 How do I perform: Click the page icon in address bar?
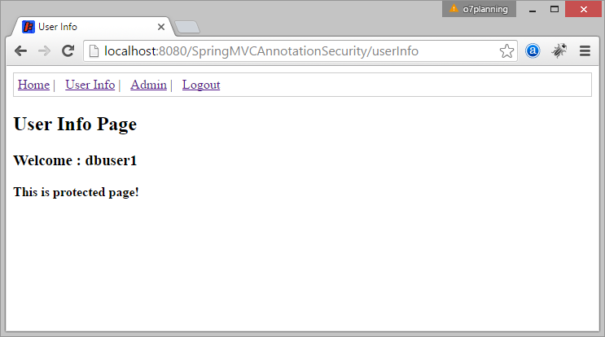pos(94,51)
